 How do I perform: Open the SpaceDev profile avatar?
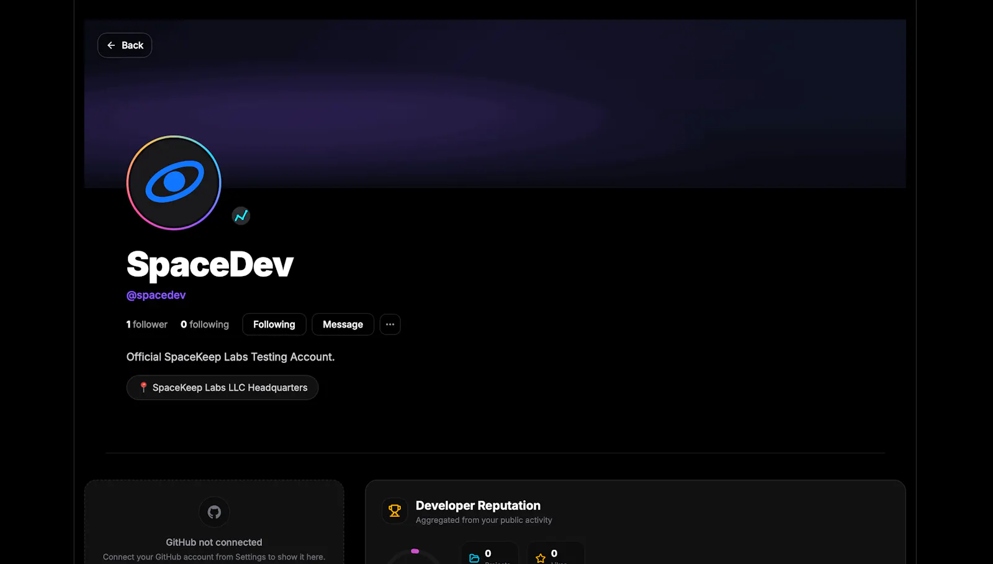tap(174, 183)
